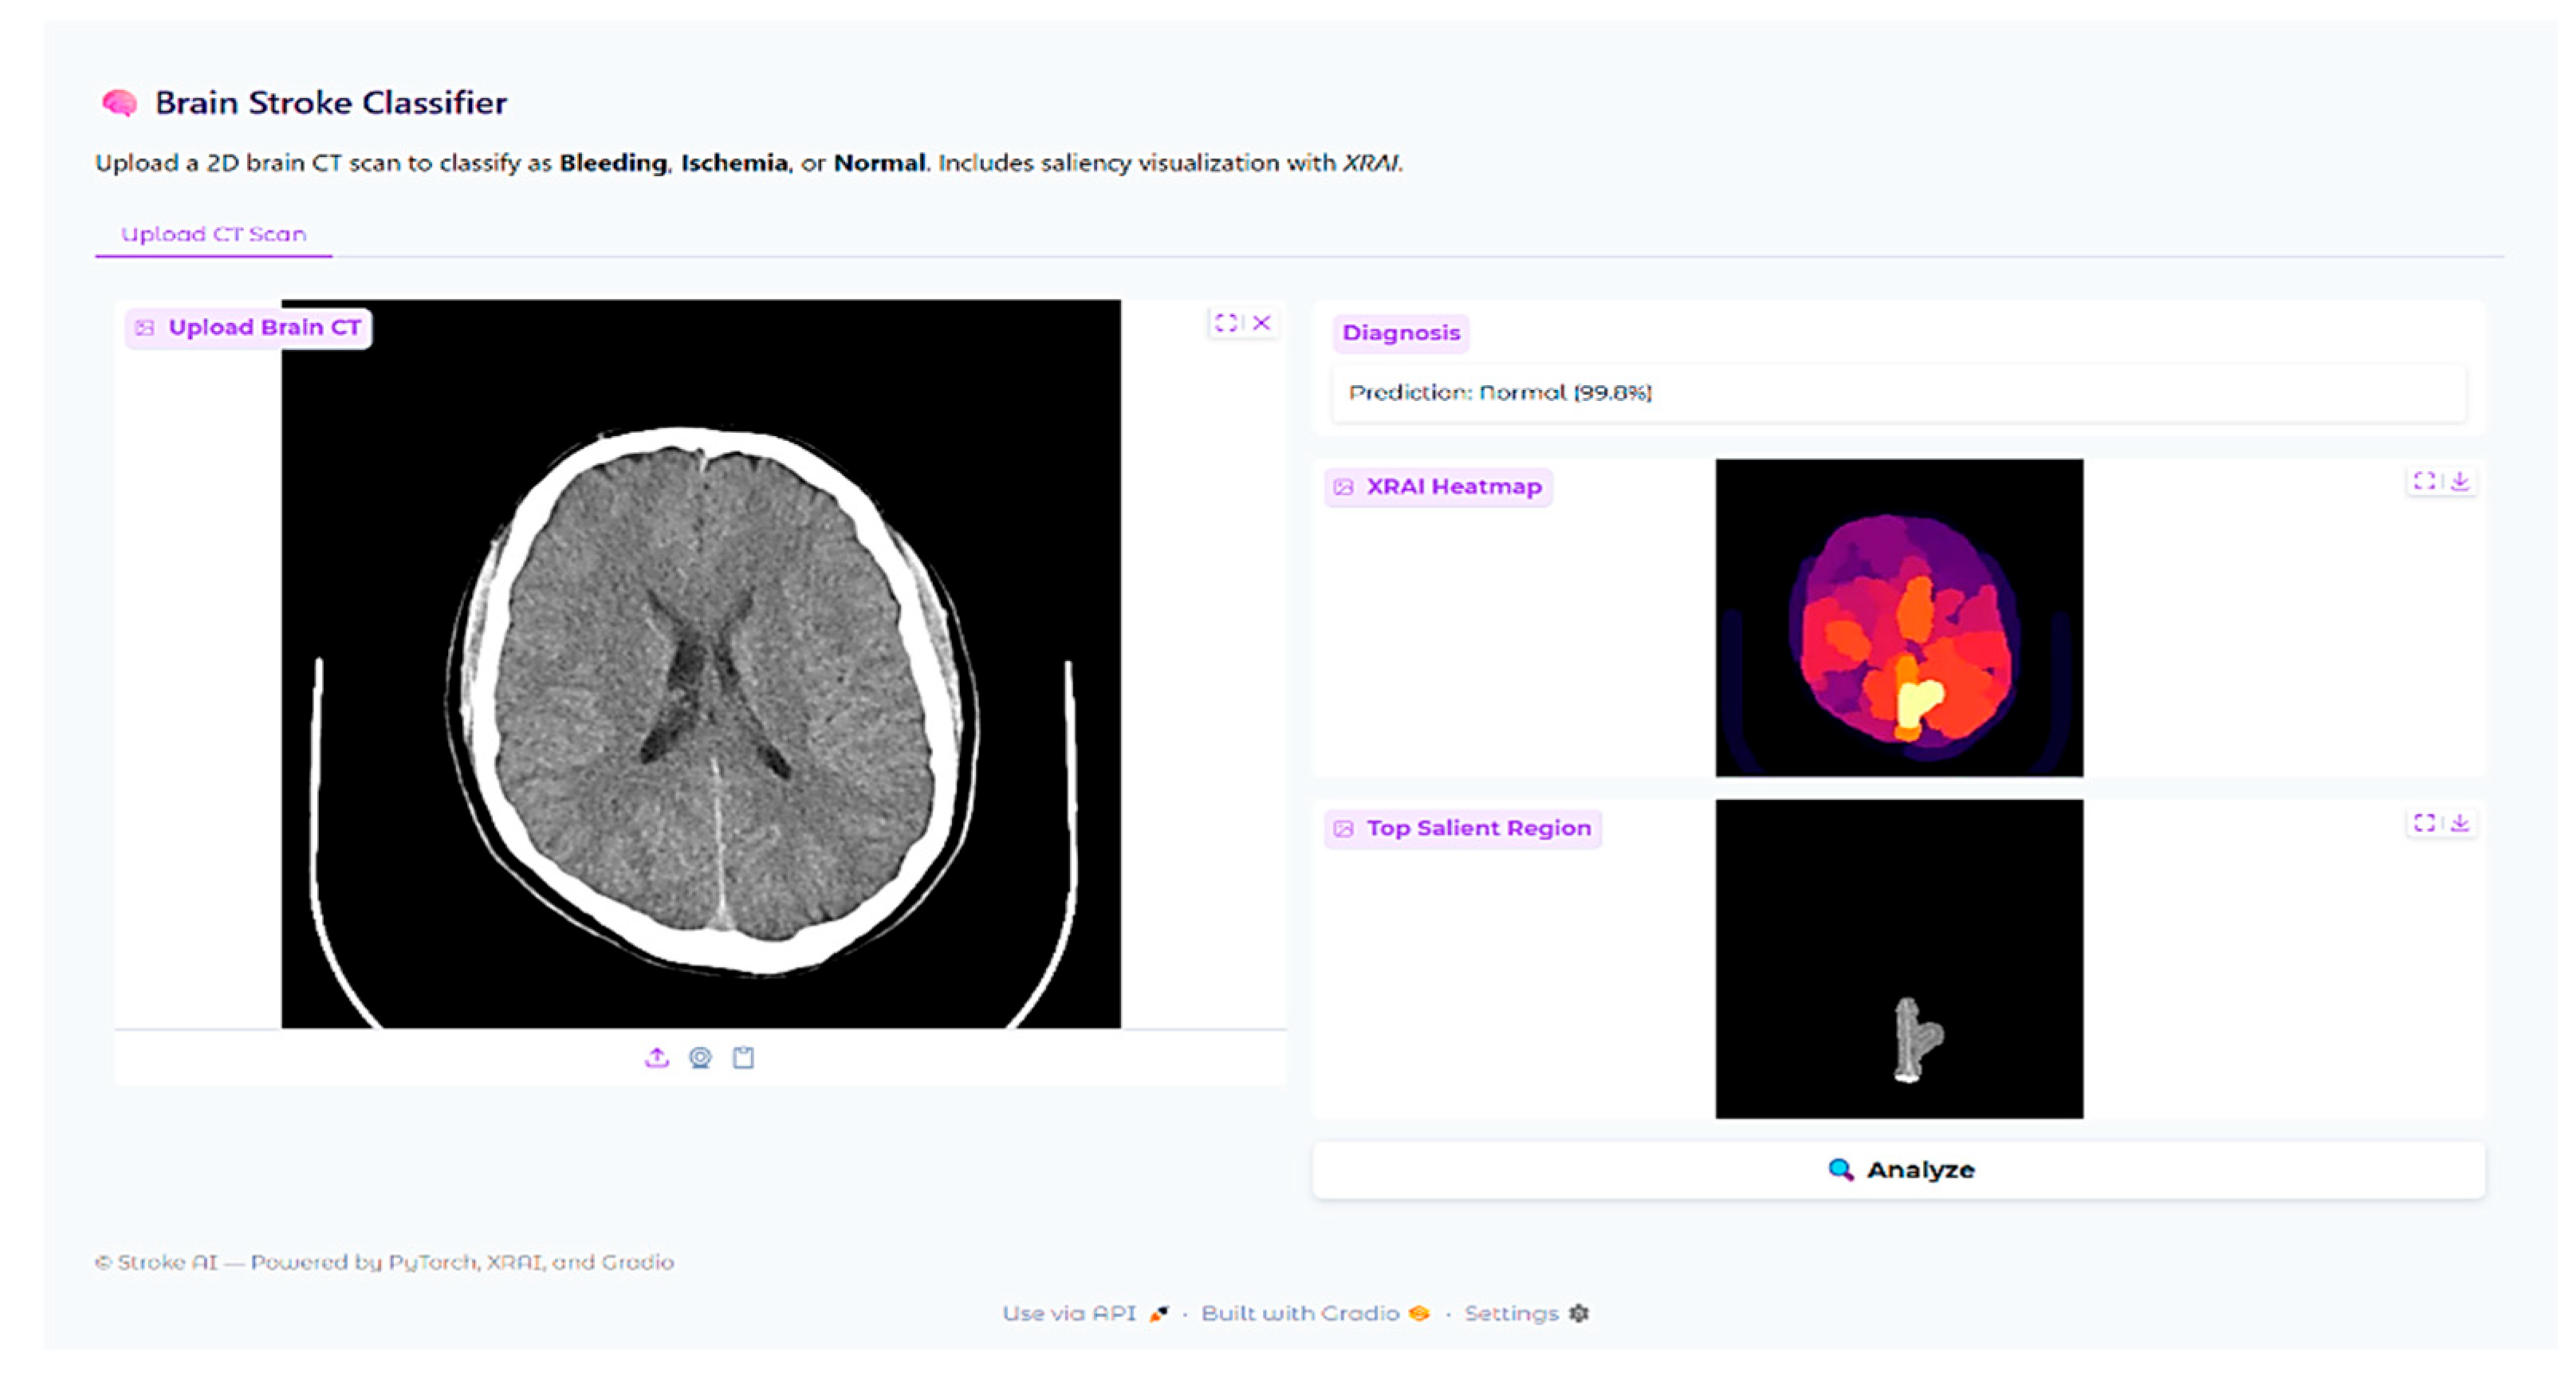Select the Upload CT Scan tab
This screenshot has height=1381, width=2576.
click(x=213, y=234)
